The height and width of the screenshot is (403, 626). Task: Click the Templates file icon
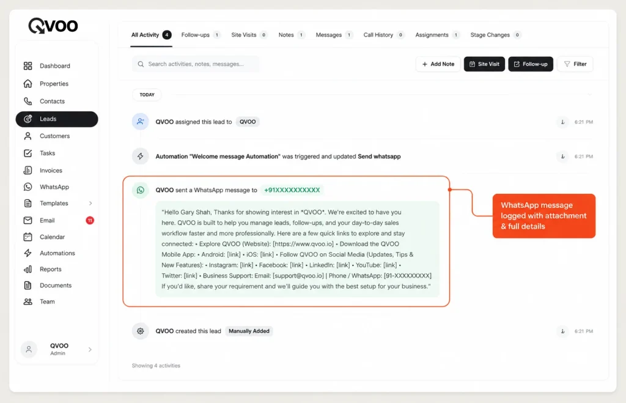click(x=28, y=203)
